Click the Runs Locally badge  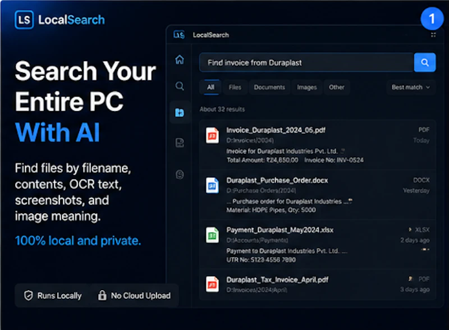[x=53, y=295]
